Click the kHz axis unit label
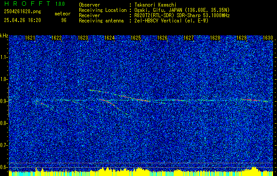The width and height of the screenshot is (277, 176). click(4, 36)
